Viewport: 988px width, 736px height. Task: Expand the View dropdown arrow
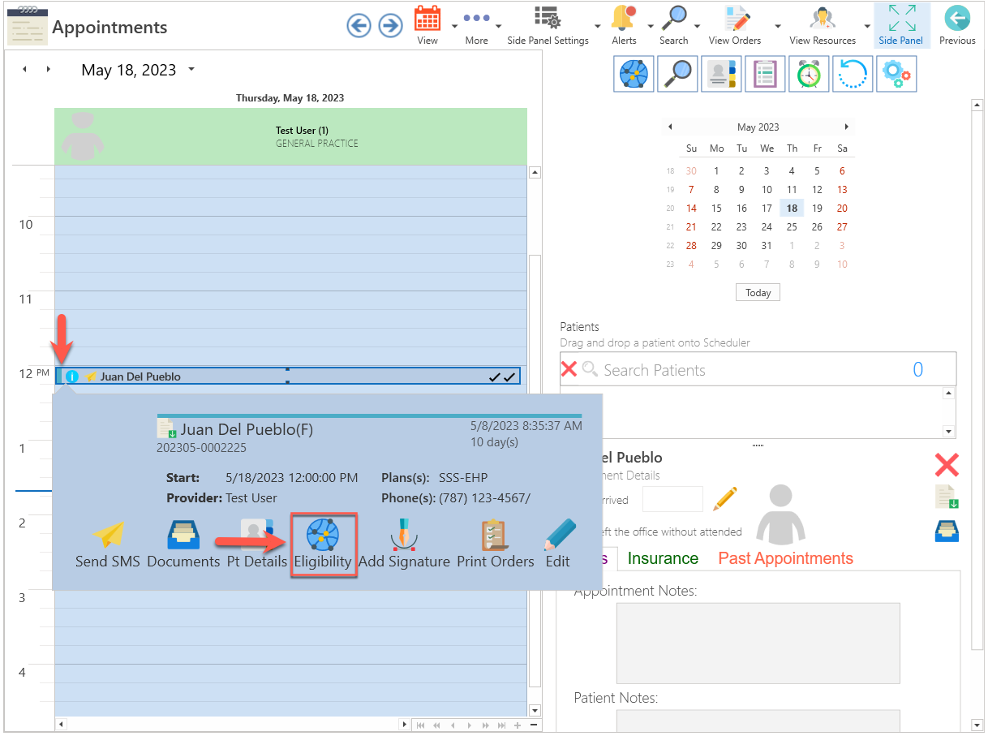click(x=454, y=26)
